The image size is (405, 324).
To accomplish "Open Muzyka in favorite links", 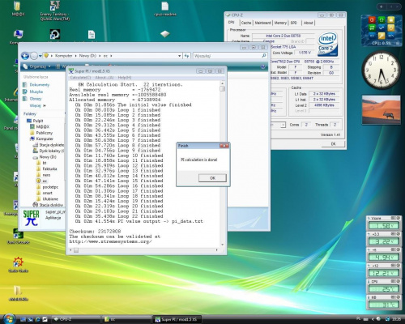I will pyautogui.click(x=36, y=92).
